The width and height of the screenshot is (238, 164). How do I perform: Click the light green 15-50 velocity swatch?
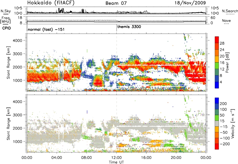pos(217,118)
